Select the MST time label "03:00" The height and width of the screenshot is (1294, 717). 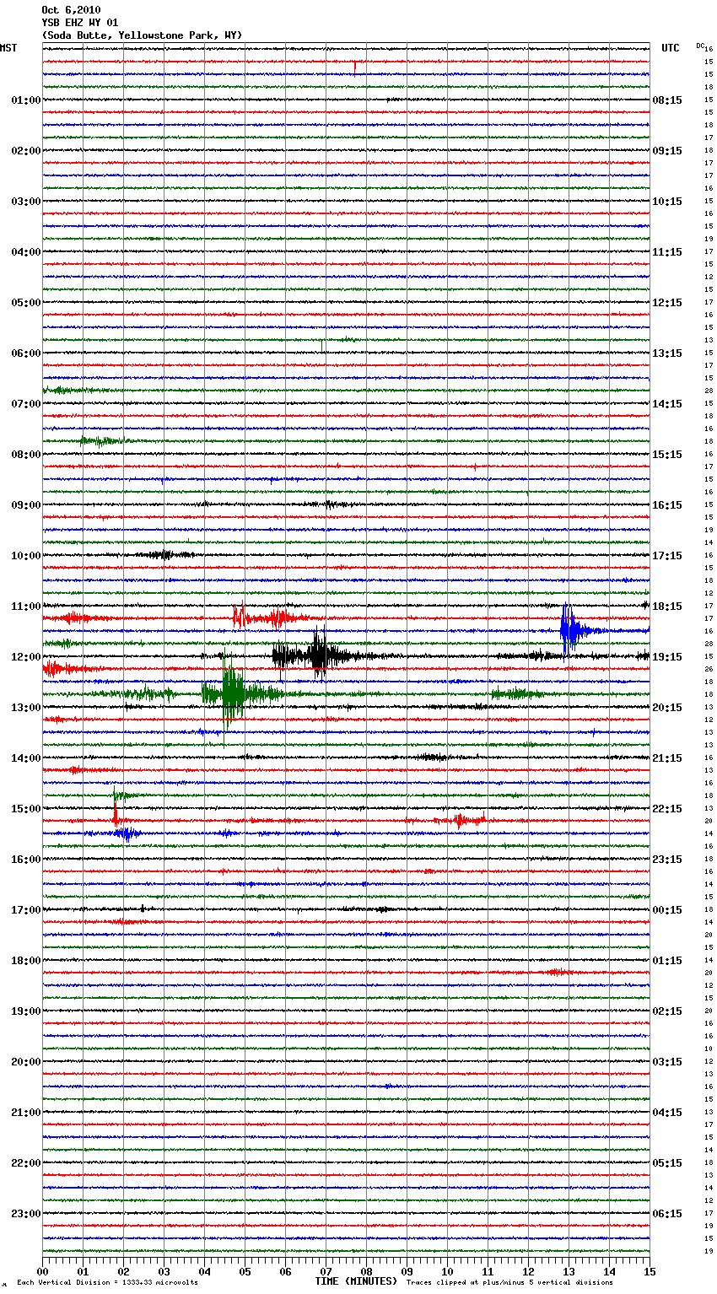tap(25, 202)
